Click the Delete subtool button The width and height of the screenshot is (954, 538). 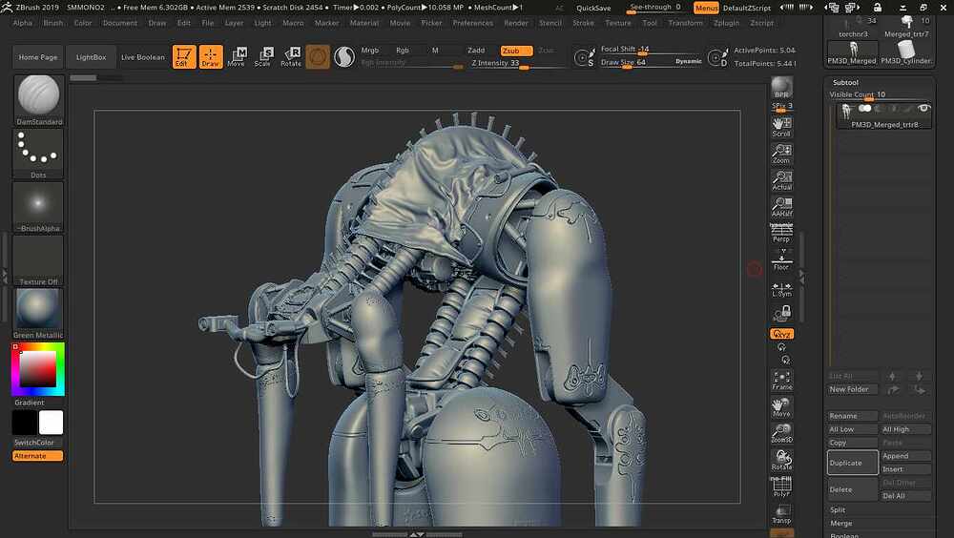[852, 489]
